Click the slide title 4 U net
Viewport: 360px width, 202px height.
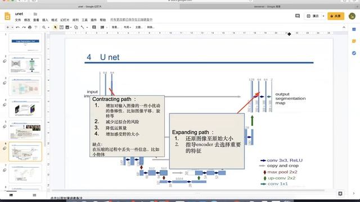pyautogui.click(x=103, y=57)
